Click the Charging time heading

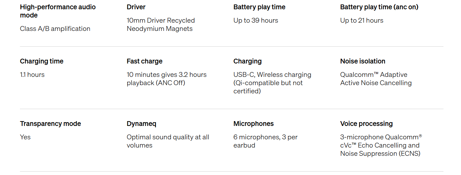tap(42, 61)
